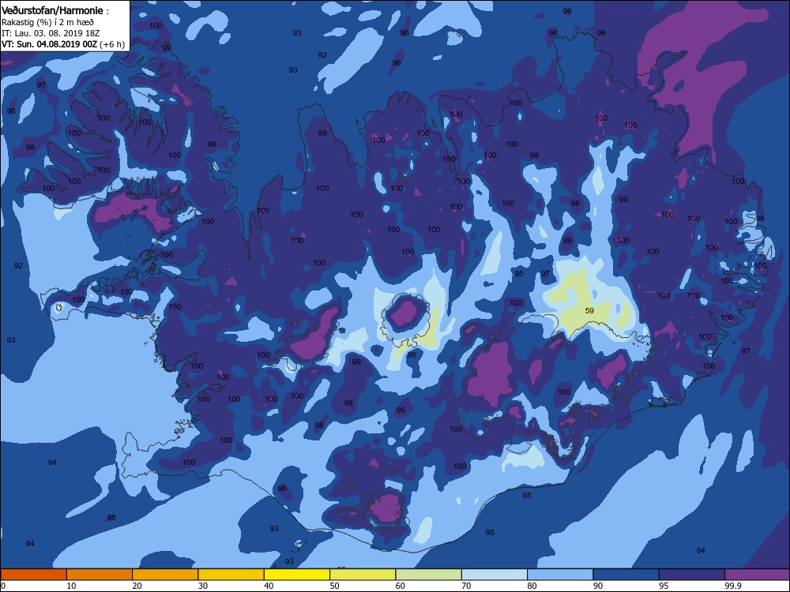Click the legend tick label 10
Screen dimensions: 790x592
(x=72, y=586)
